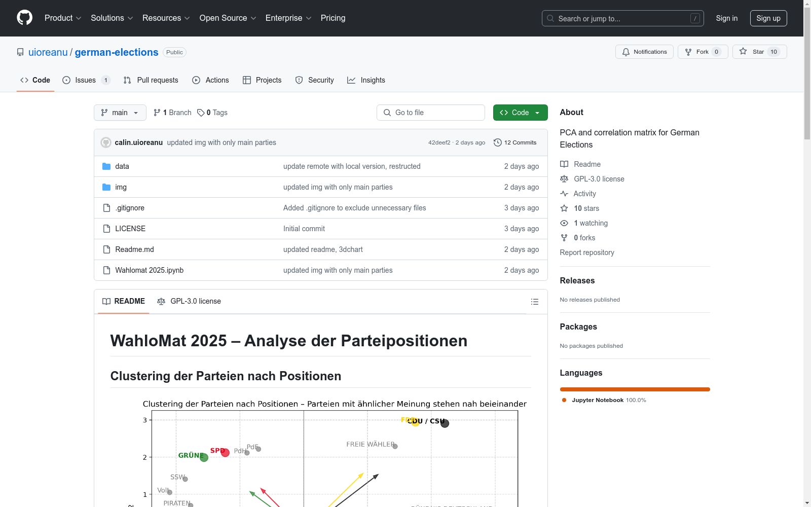Viewport: 811px width, 507px height.
Task: Click the orange languages bar
Action: click(x=635, y=389)
